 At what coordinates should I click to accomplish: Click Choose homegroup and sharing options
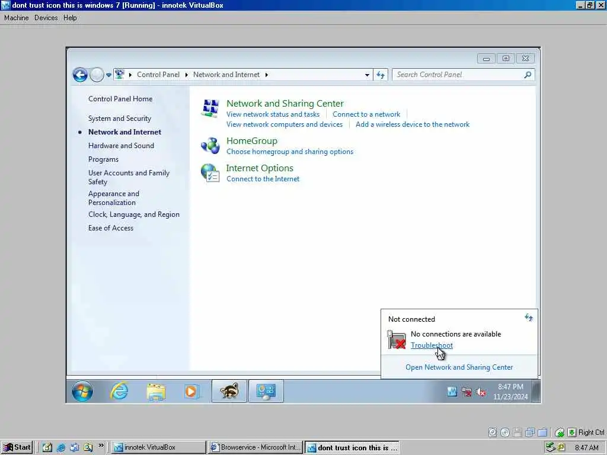(x=290, y=152)
